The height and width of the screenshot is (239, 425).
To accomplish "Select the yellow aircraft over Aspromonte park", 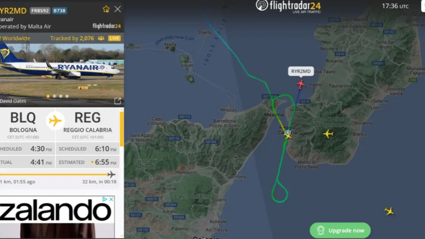I will (x=328, y=134).
